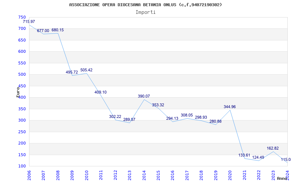Click the y-axis tick 450
This screenshot has height=182, width=291.
click(x=22, y=86)
